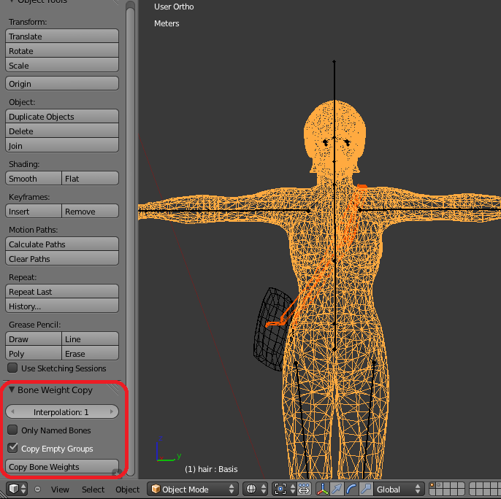The height and width of the screenshot is (499, 501).
Task: Open the viewport shading wireframe selector
Action: (255, 489)
